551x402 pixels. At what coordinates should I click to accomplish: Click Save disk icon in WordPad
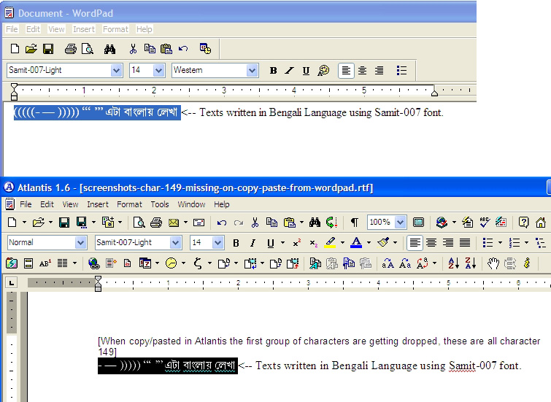pyautogui.click(x=48, y=48)
